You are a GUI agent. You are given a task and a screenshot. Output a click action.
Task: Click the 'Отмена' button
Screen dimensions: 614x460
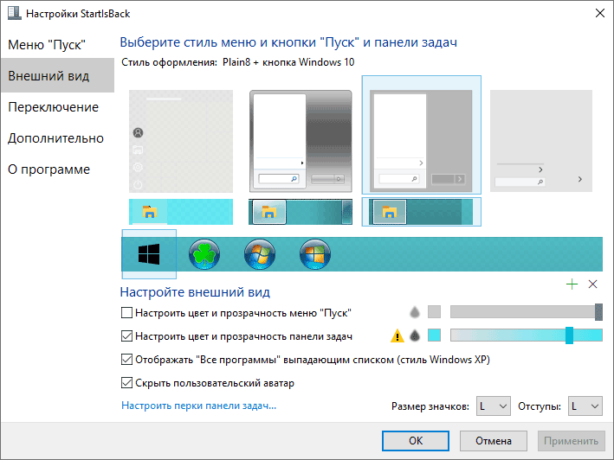tap(494, 441)
